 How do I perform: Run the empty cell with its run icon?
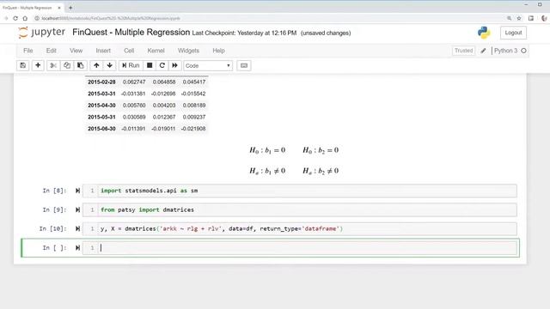coord(77,248)
